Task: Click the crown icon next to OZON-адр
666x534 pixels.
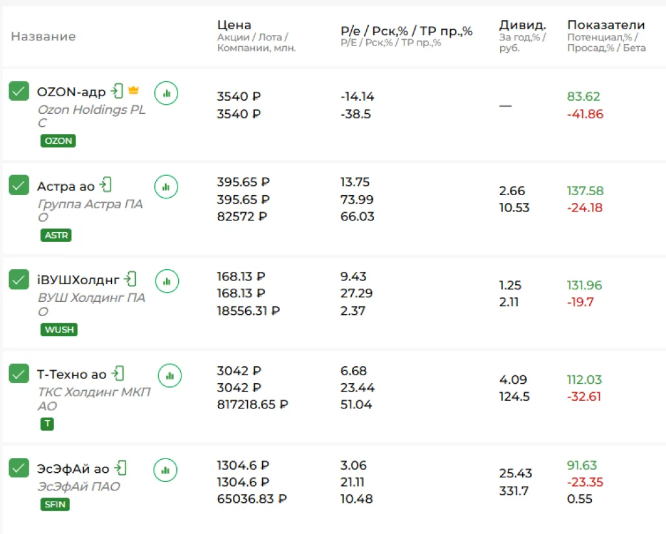Action: (x=133, y=90)
